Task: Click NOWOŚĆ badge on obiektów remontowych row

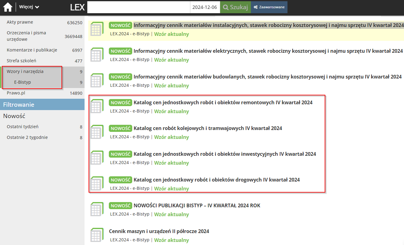Action: 121,102
